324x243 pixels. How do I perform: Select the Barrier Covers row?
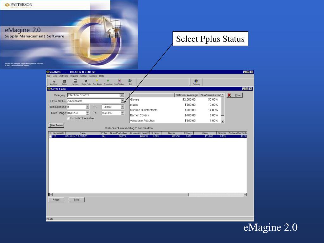coord(175,115)
